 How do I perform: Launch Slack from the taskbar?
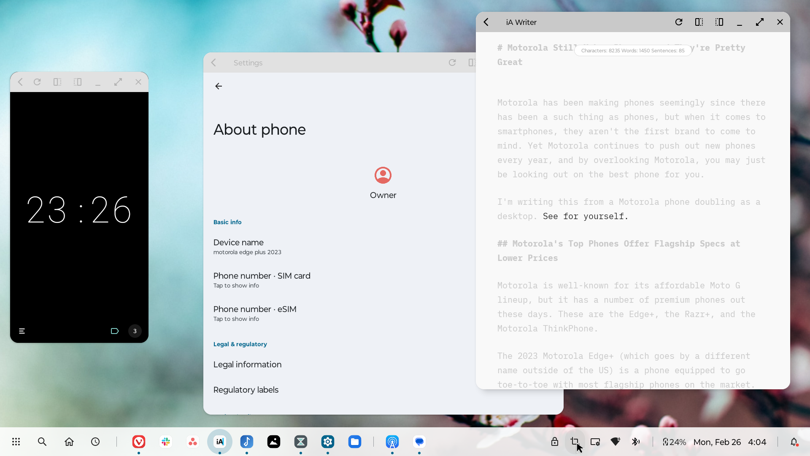click(166, 442)
